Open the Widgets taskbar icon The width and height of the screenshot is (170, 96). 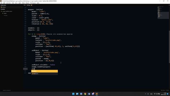tap(77, 94)
